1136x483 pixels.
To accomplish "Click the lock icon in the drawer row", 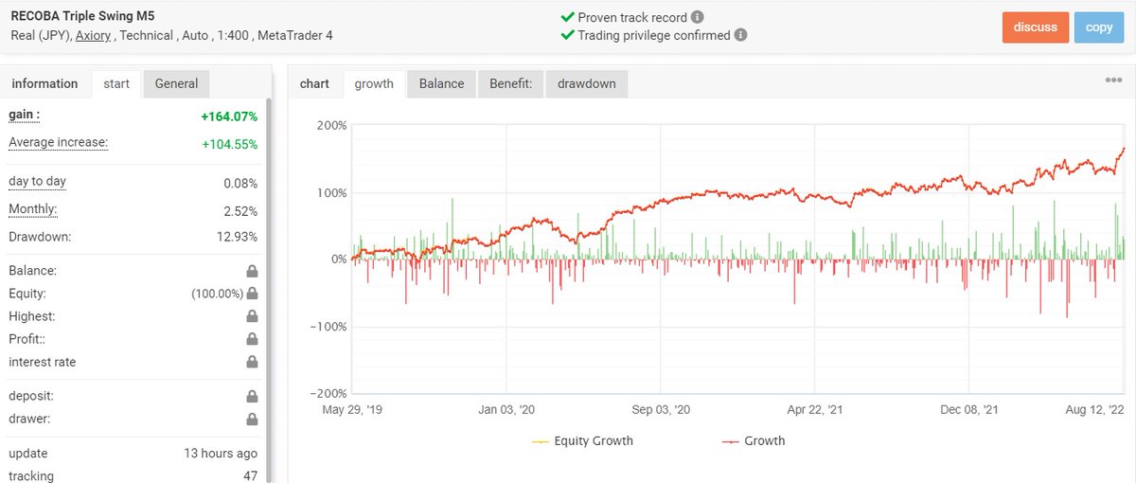I will coord(252,419).
